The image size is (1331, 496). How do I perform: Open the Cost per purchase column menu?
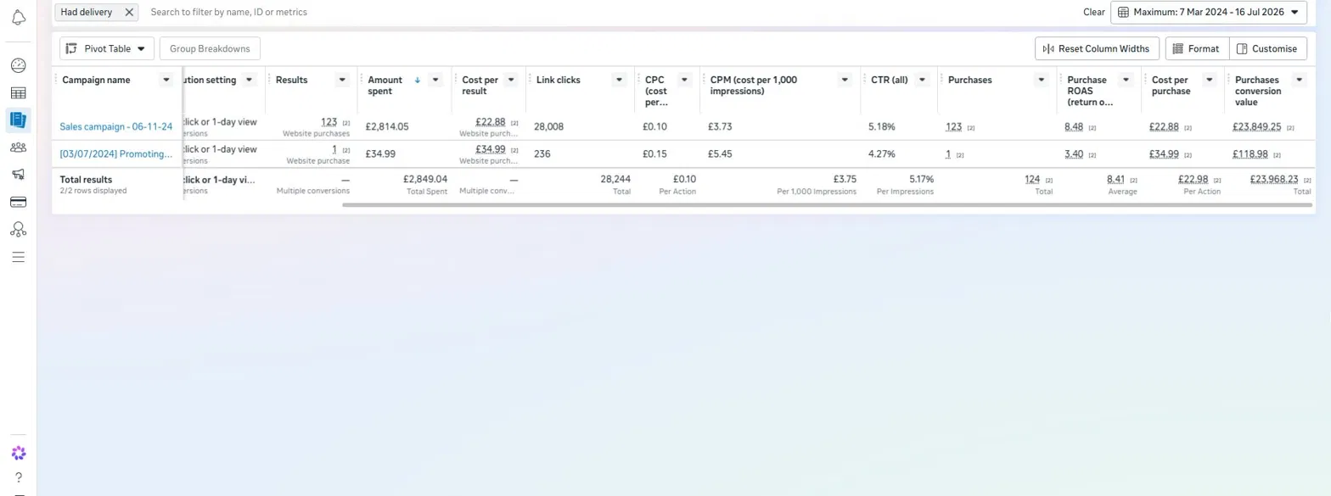click(1210, 80)
